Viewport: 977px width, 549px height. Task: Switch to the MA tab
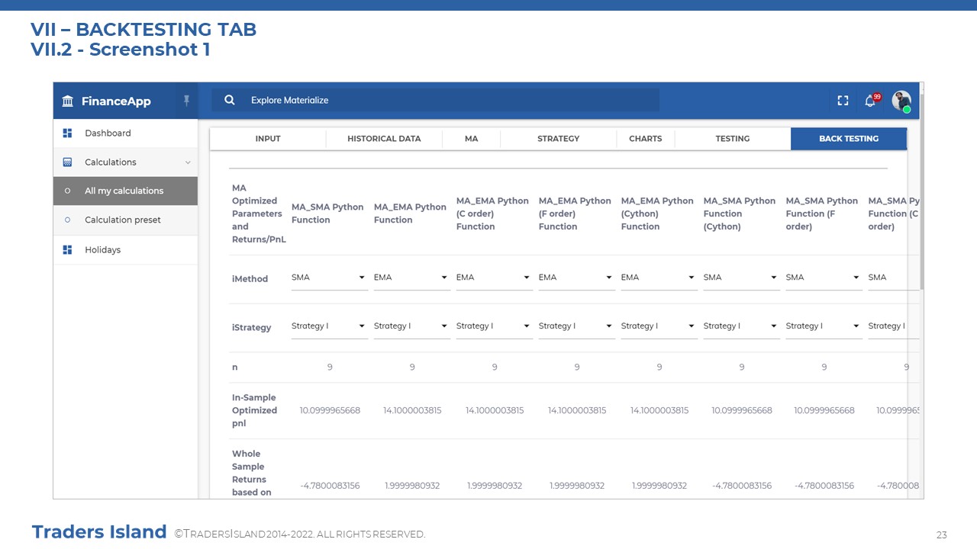point(472,139)
